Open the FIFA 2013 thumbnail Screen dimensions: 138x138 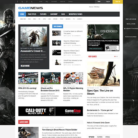pos(28,78)
